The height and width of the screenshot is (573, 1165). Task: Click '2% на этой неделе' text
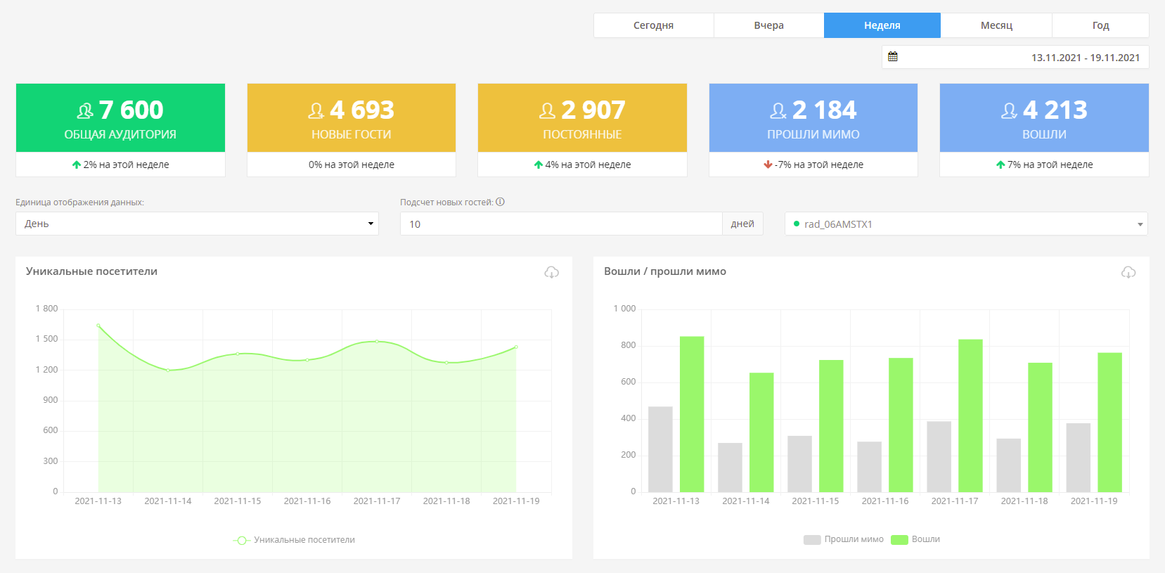[x=127, y=165]
